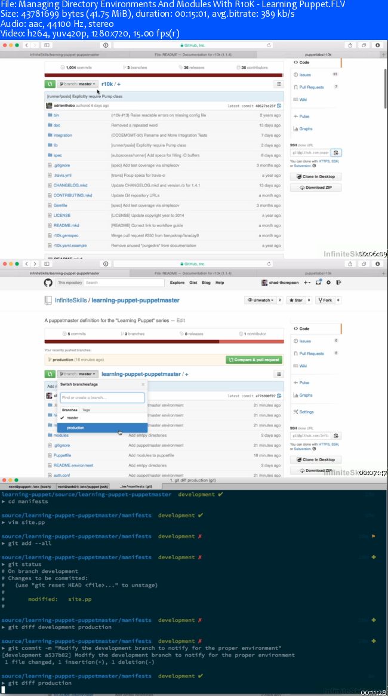Open the CHANGELOG.mkd file on r10k
388x696 pixels.
(69, 185)
